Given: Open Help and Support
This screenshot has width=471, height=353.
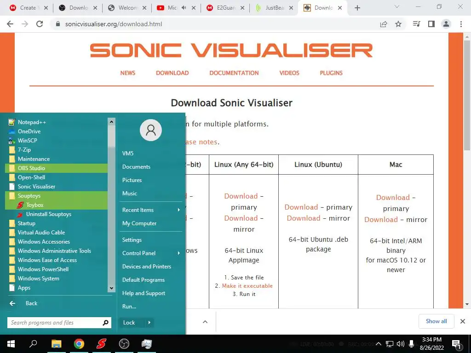Looking at the screenshot, I should tap(151, 293).
